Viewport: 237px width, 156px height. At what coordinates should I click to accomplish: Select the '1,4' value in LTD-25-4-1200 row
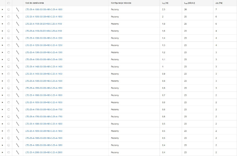coord(164,38)
